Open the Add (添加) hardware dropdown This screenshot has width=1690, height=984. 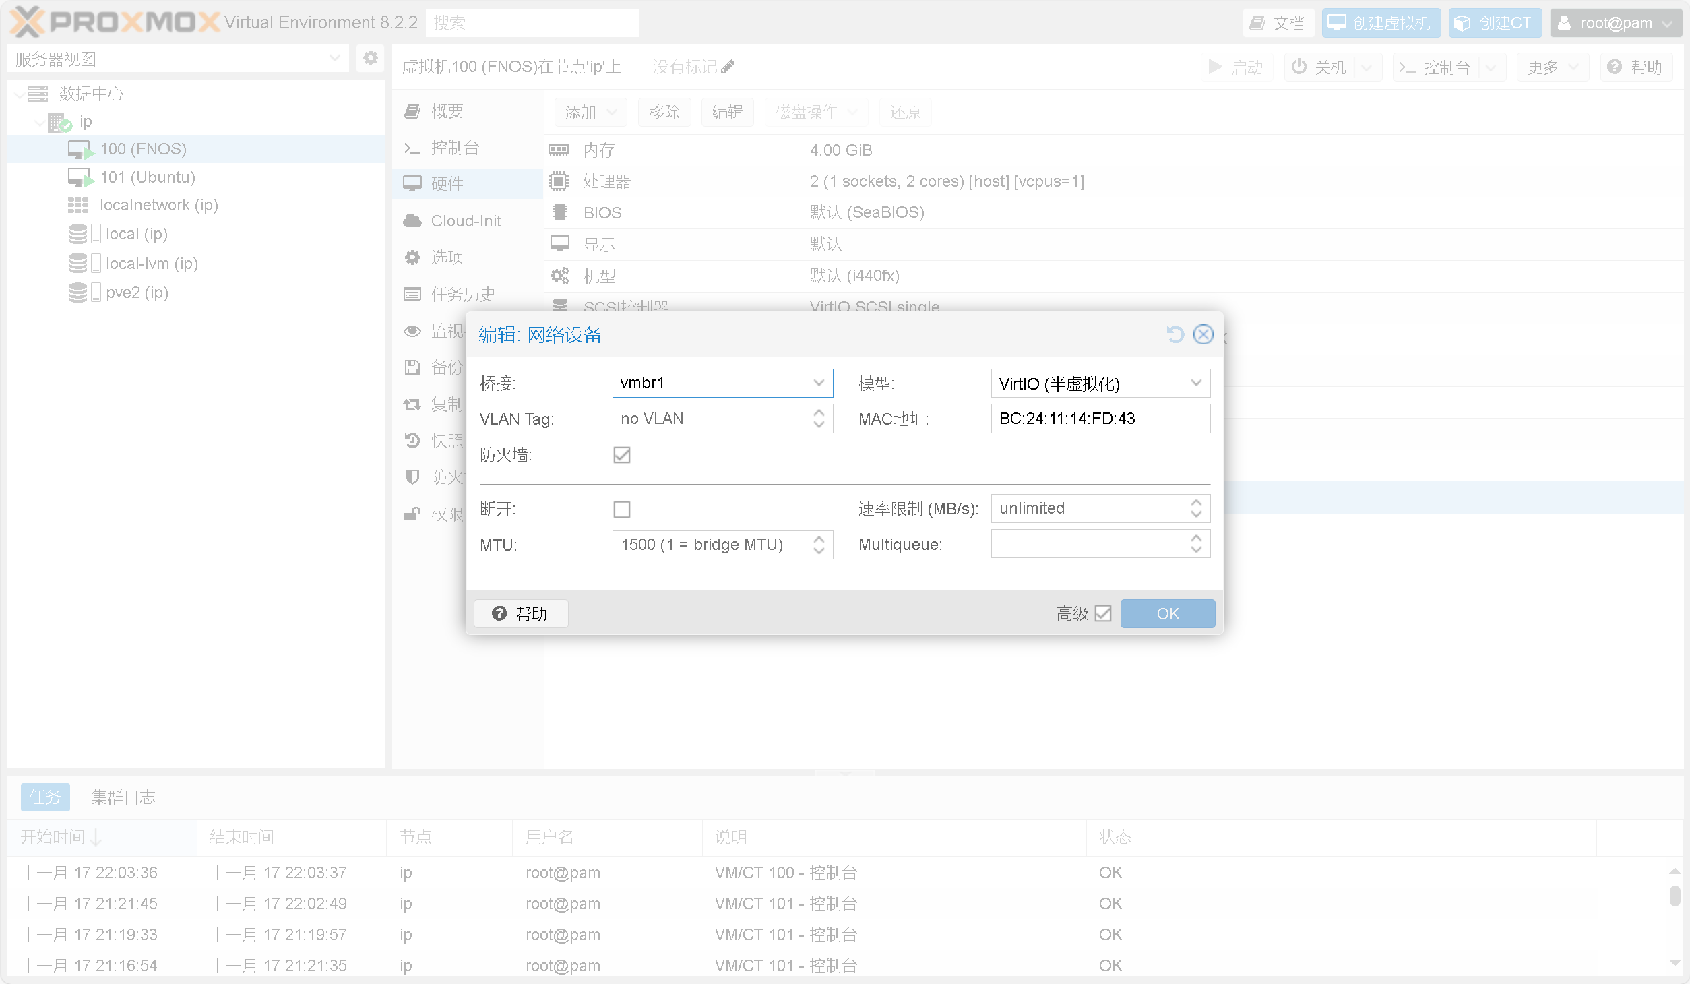click(x=591, y=112)
